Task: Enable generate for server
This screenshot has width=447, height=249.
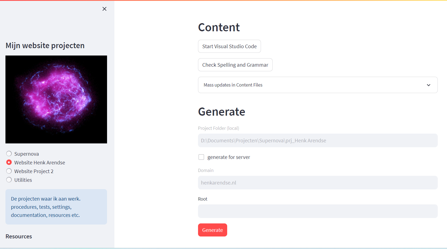Action: (x=201, y=157)
